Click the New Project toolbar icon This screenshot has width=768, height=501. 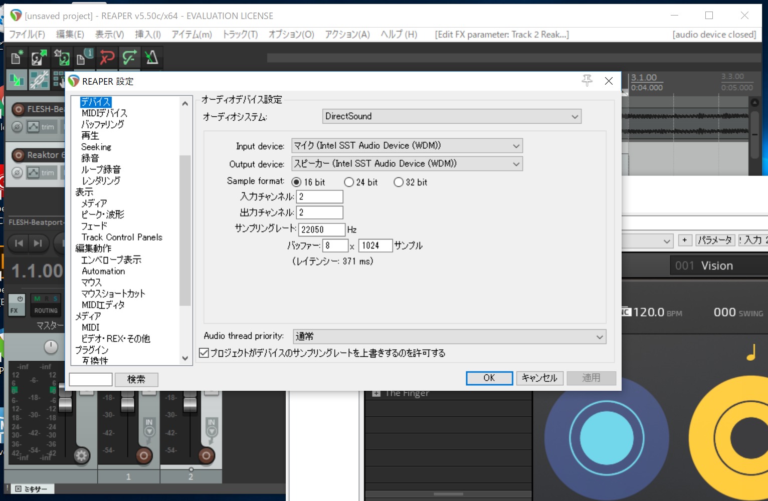click(17, 58)
